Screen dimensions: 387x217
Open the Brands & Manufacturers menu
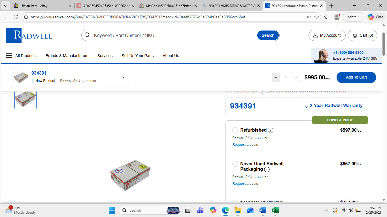67,56
